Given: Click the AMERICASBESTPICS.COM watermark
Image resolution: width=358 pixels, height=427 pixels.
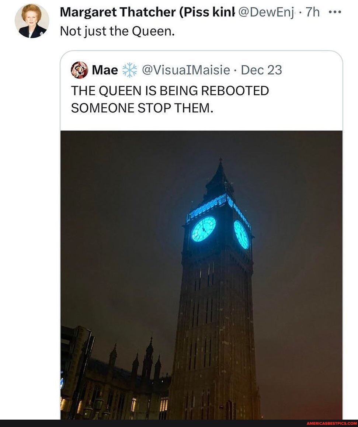Looking at the screenshot, I should point(331,423).
